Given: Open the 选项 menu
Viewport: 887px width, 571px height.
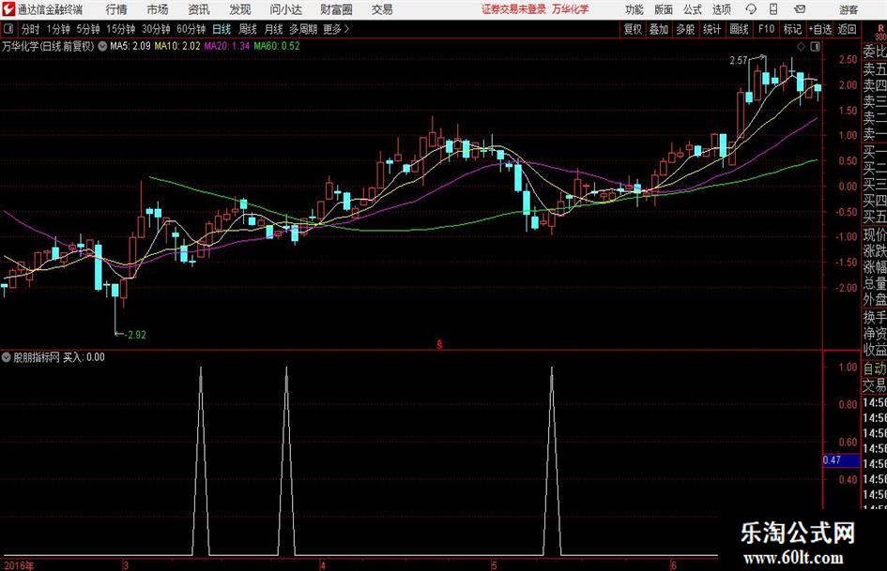Looking at the screenshot, I should click(x=722, y=9).
